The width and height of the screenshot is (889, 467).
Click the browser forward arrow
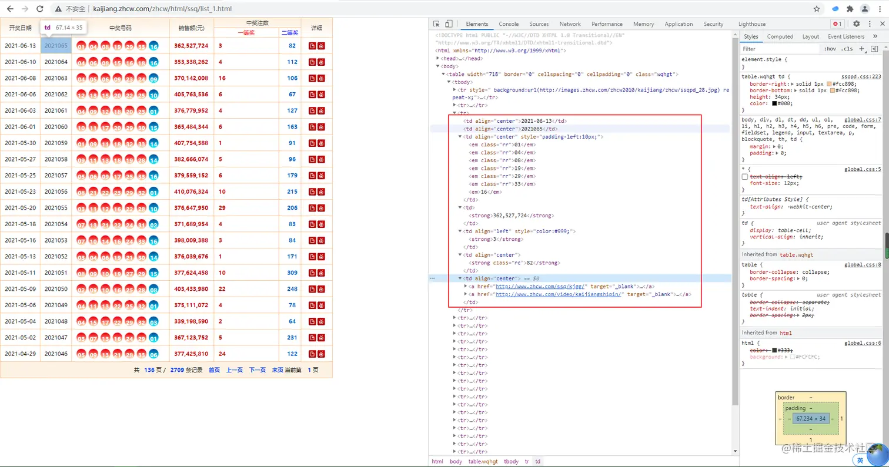25,9
